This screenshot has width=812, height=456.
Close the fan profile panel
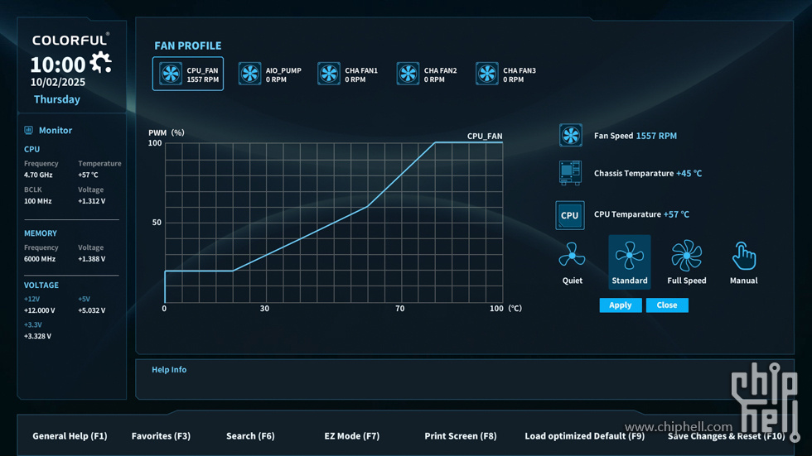tap(667, 305)
